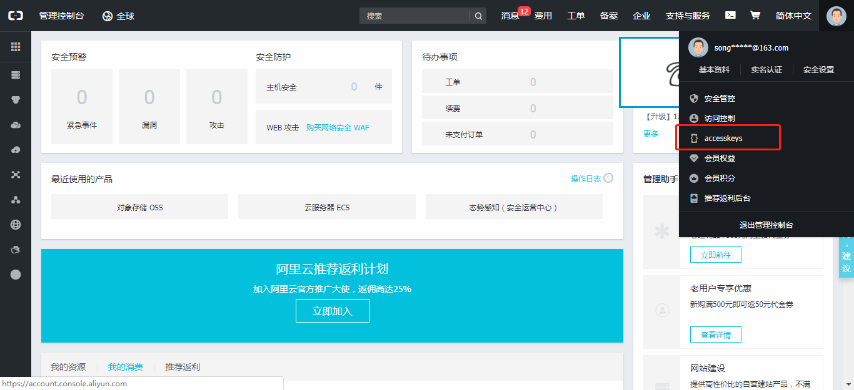Open 安全设置 link
The image size is (854, 390).
point(818,70)
